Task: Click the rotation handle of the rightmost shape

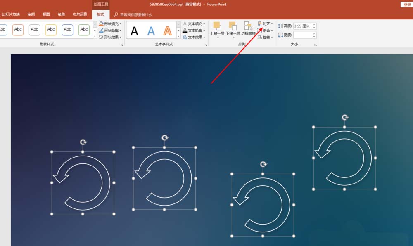Action: click(x=345, y=117)
